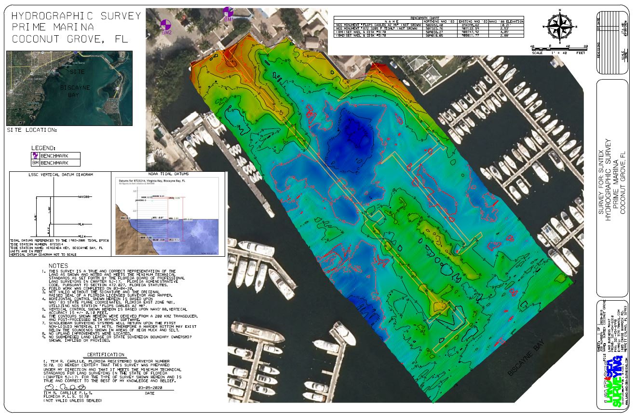Viewport: 636px width, 417px height.
Task: Click the NOAA Tidal Datums chart image
Action: click(x=167, y=216)
